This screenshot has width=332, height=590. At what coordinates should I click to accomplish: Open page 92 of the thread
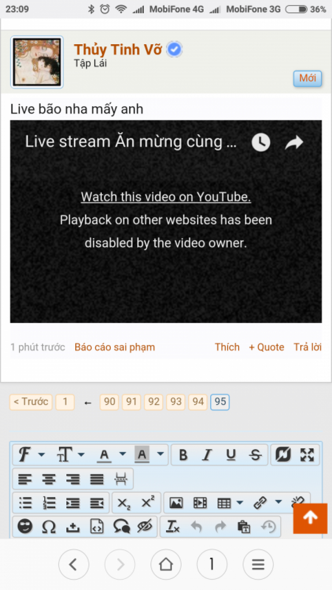(154, 402)
